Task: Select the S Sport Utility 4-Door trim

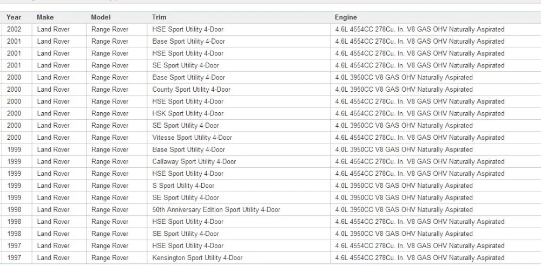Action: 183,186
